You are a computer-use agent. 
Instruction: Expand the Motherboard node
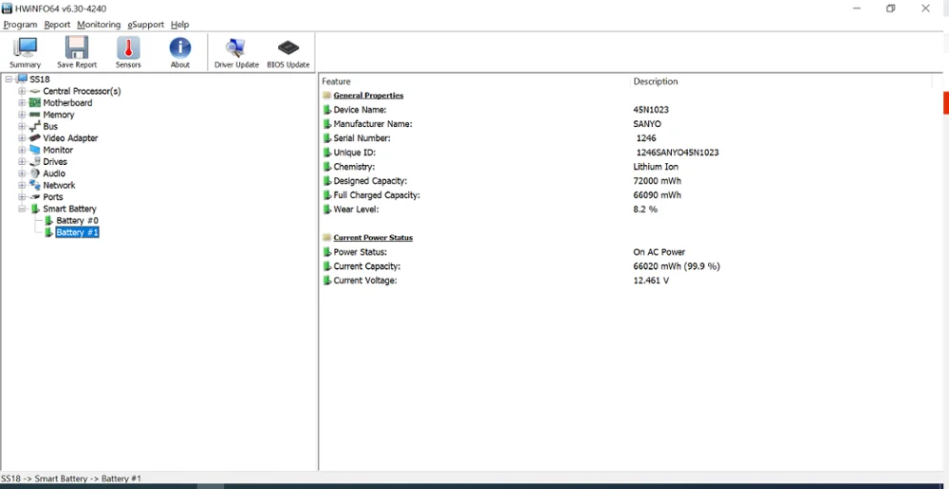point(22,102)
